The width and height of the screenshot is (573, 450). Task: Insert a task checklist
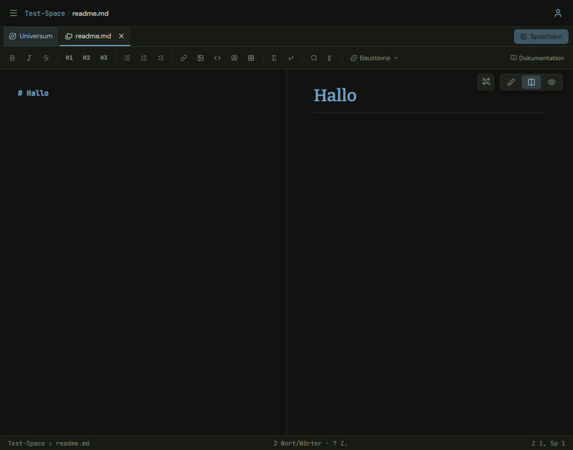(x=161, y=58)
